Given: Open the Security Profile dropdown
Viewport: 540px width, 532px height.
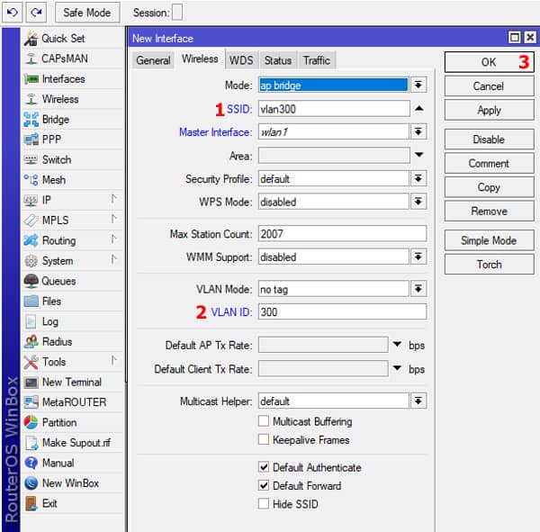Looking at the screenshot, I should click(418, 178).
